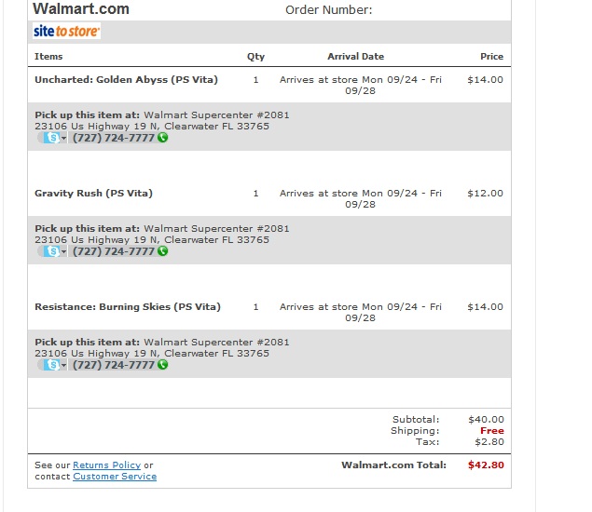592x512 pixels.
Task: Open Skype dropdown arrow in Resistance pickup section
Action: tap(63, 365)
